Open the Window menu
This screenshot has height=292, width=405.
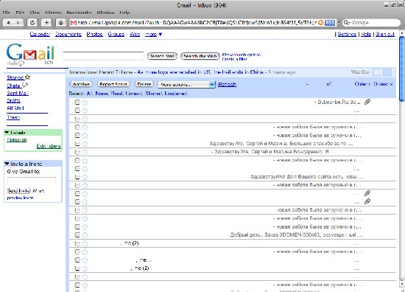(x=105, y=13)
